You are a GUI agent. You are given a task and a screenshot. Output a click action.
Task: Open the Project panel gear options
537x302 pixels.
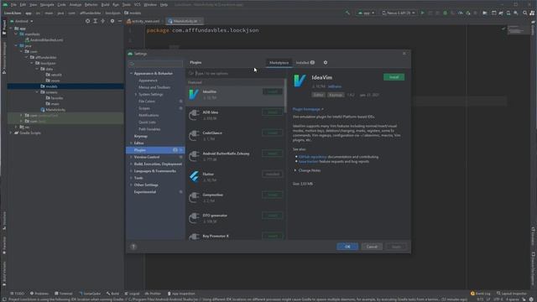coord(112,21)
